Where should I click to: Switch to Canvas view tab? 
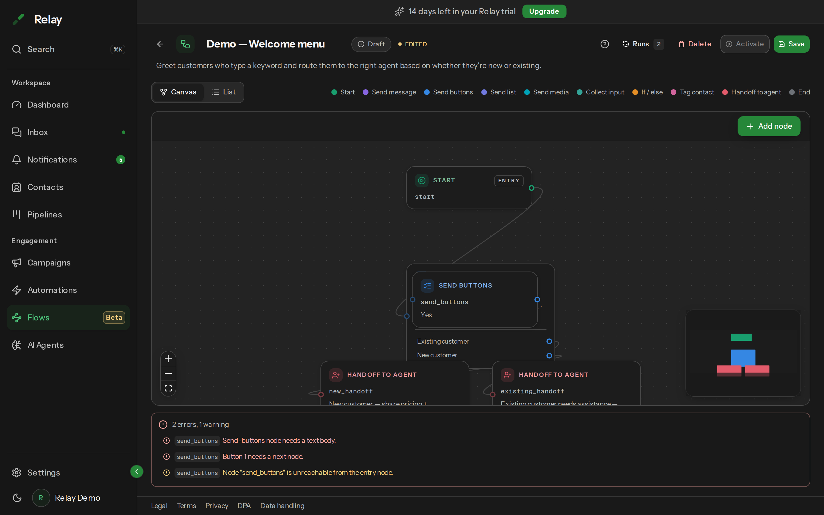pyautogui.click(x=178, y=92)
